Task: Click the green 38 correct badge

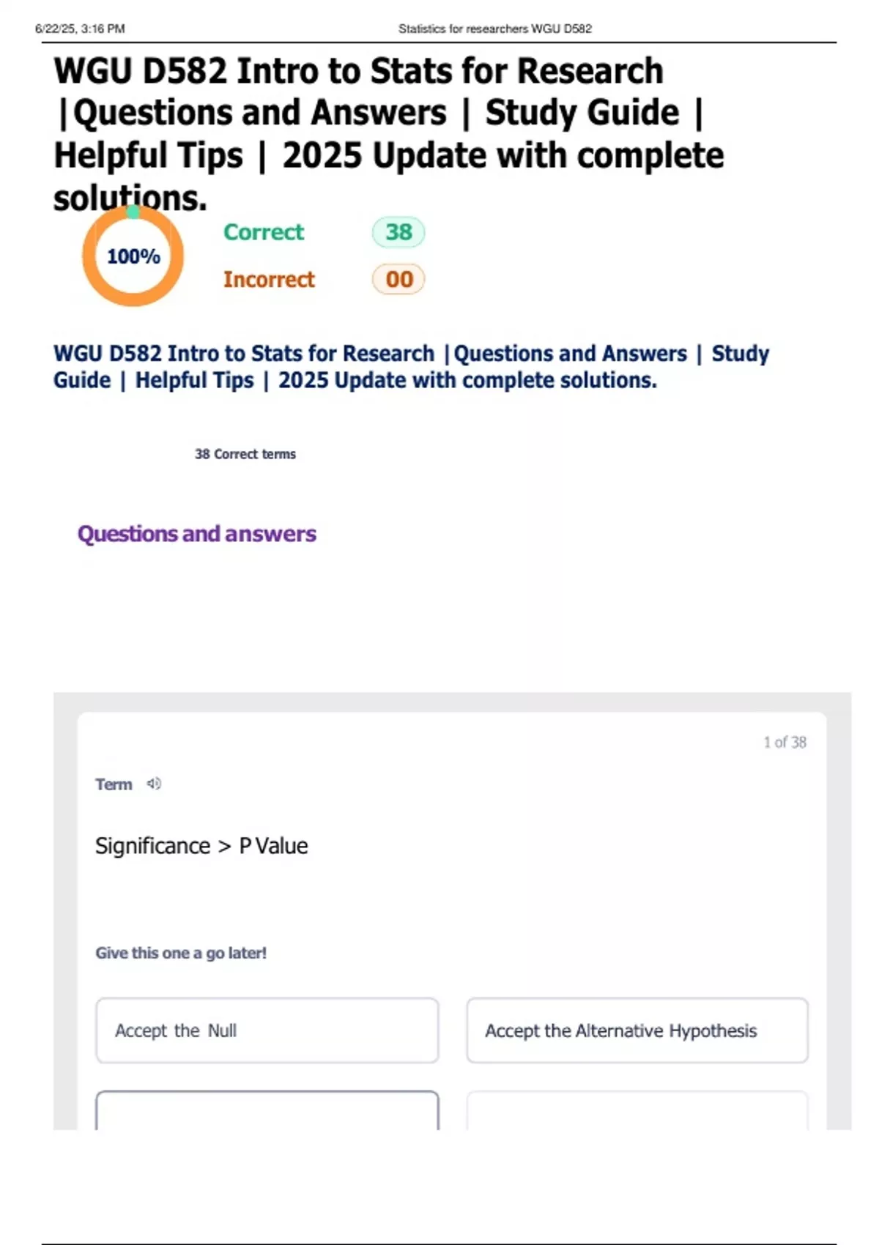Action: point(398,232)
